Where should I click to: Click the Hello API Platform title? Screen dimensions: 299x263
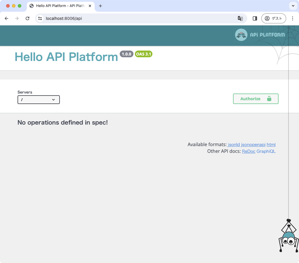[66, 57]
